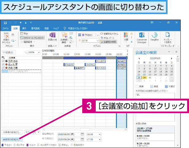Click the 出席者の追加 button
189x148 pixels.
coord(12,132)
